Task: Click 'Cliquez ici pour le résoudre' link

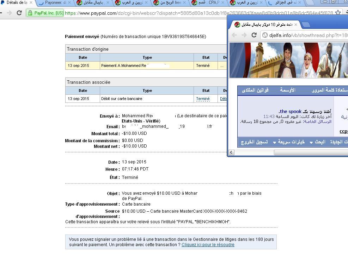Action: [x=208, y=245]
